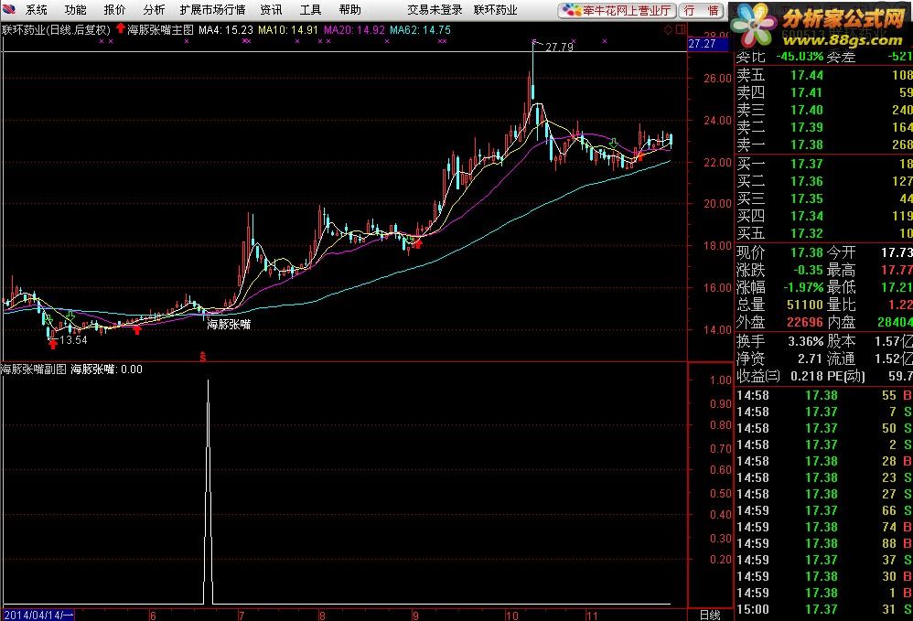Open the 资讯 menu
This screenshot has height=621, width=913.
point(271,10)
